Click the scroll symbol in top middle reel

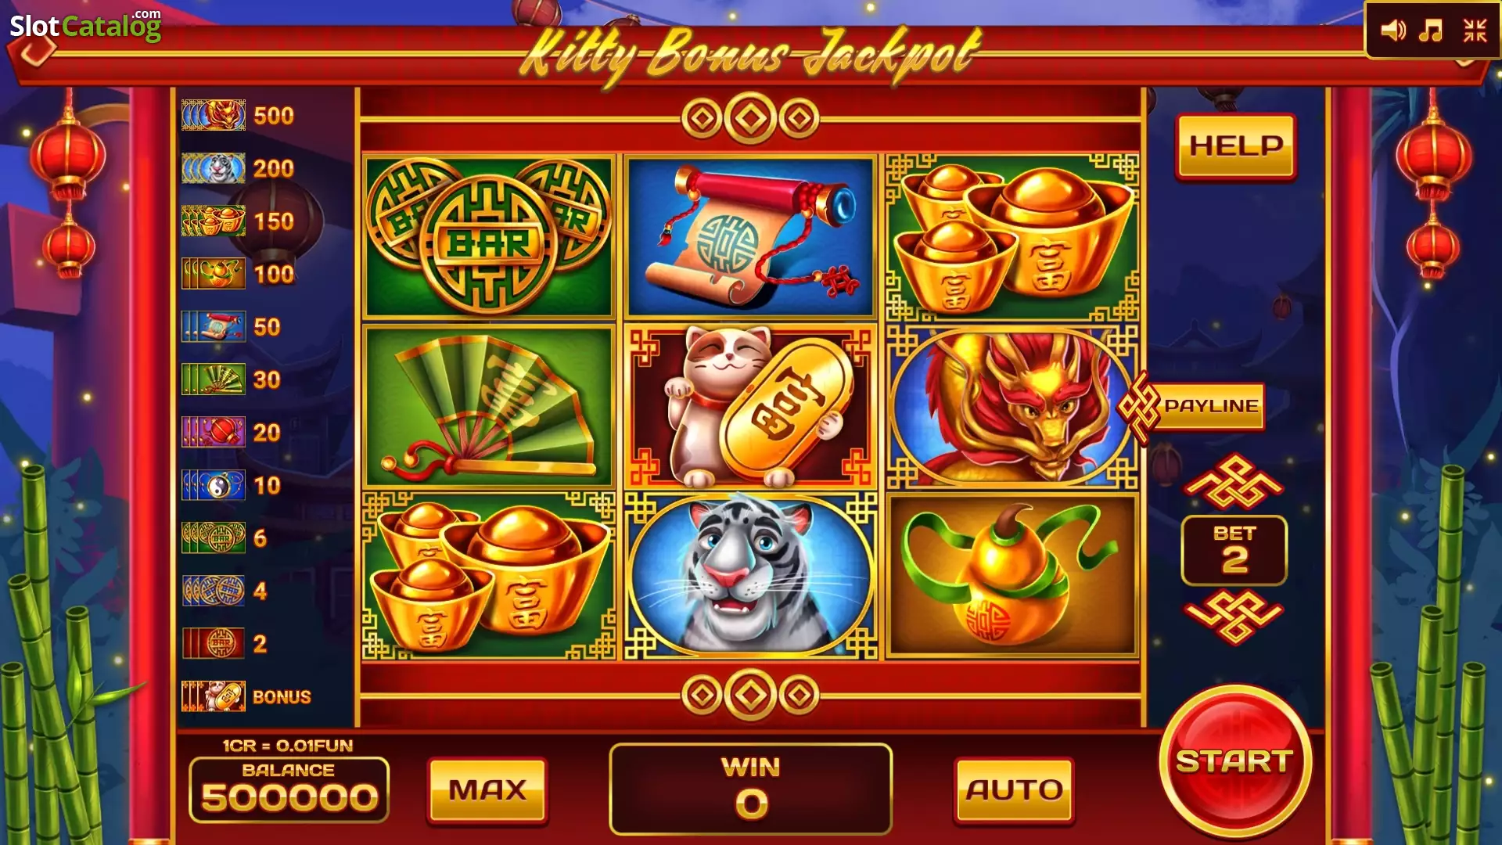[x=750, y=236]
